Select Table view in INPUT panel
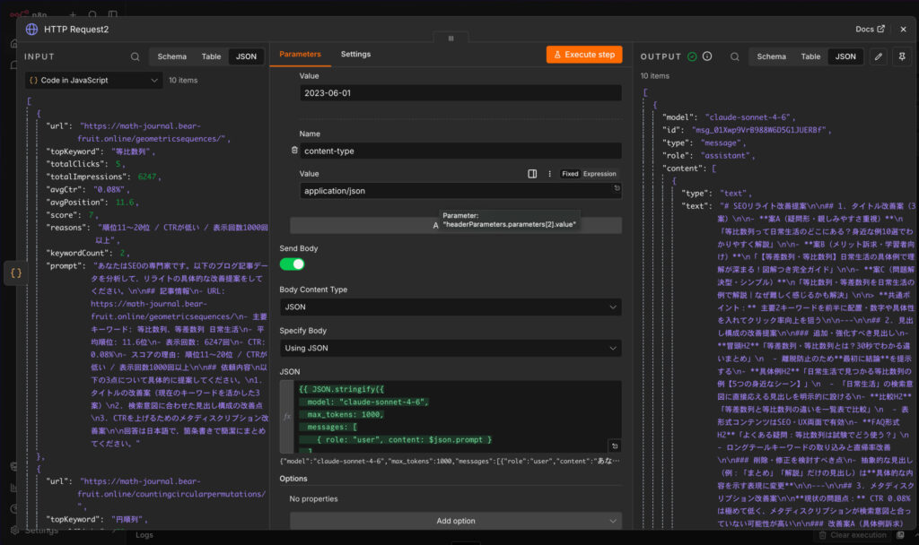This screenshot has height=545, width=919. [x=211, y=56]
